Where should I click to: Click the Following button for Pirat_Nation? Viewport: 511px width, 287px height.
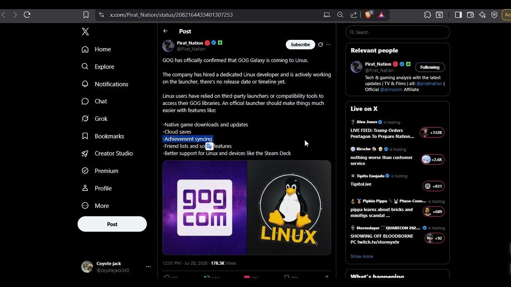430,67
